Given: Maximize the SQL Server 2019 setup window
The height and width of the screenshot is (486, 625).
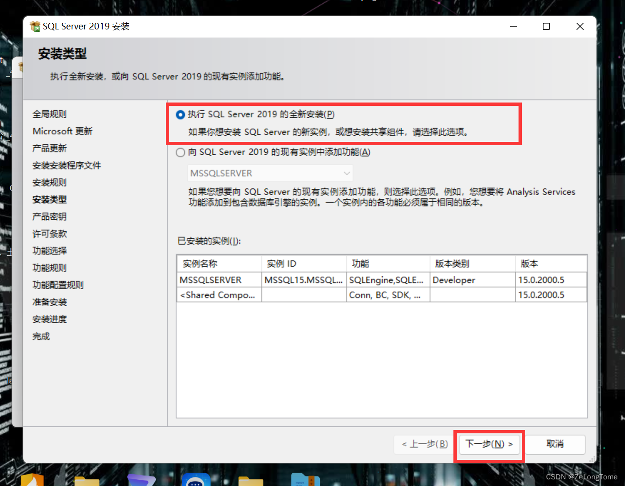Looking at the screenshot, I should [547, 27].
